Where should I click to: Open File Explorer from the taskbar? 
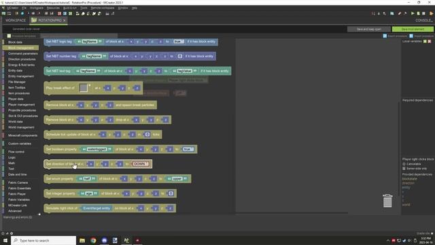(x=82, y=240)
